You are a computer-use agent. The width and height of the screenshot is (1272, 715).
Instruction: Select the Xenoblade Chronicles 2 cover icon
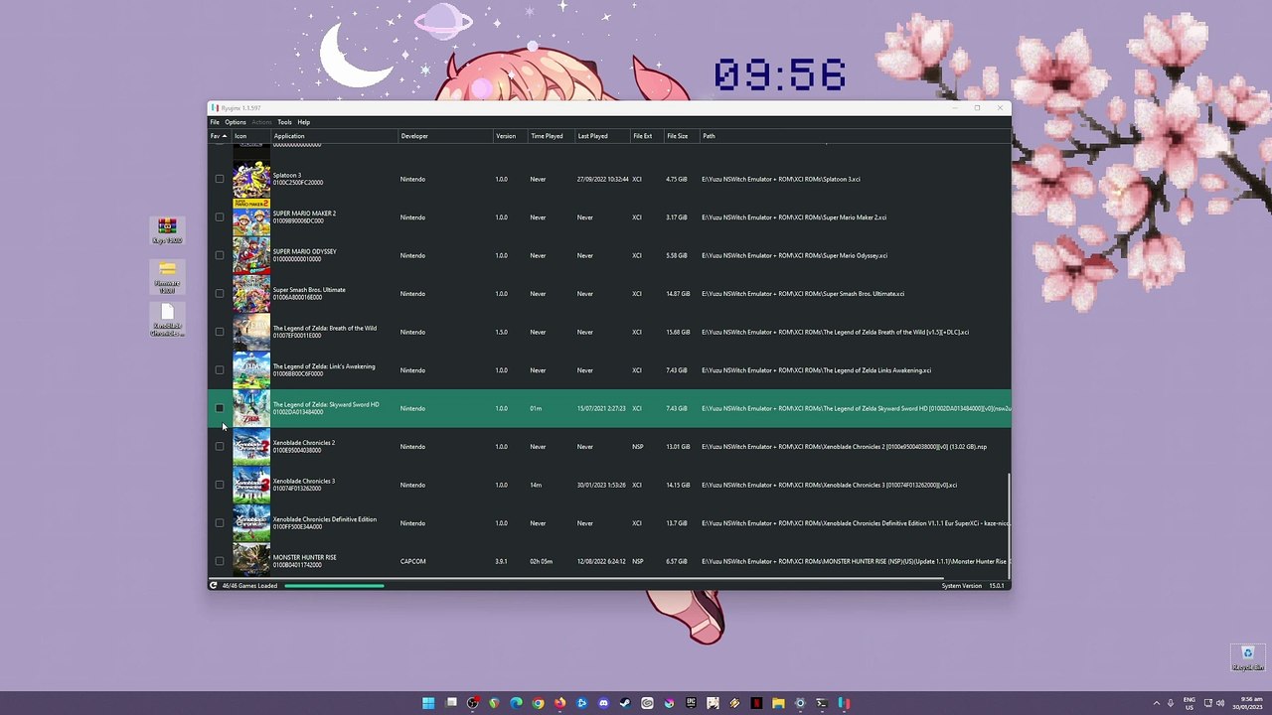pos(251,447)
